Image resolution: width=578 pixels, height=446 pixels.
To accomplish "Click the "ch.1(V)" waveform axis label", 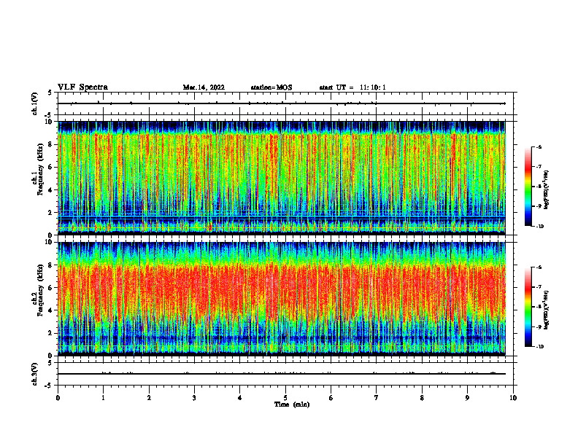I will tap(35, 103).
